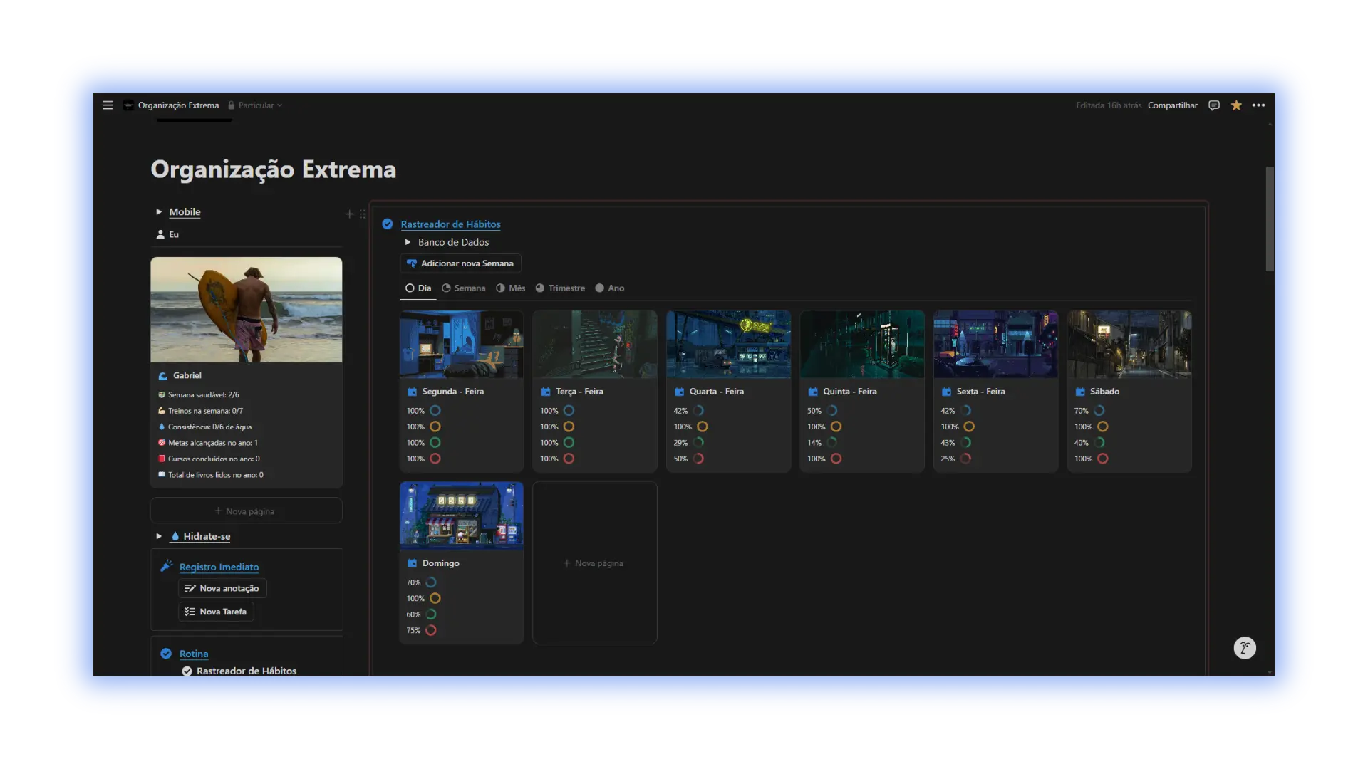Click the Nova anotação button
The width and height of the screenshot is (1368, 769).
(x=222, y=588)
